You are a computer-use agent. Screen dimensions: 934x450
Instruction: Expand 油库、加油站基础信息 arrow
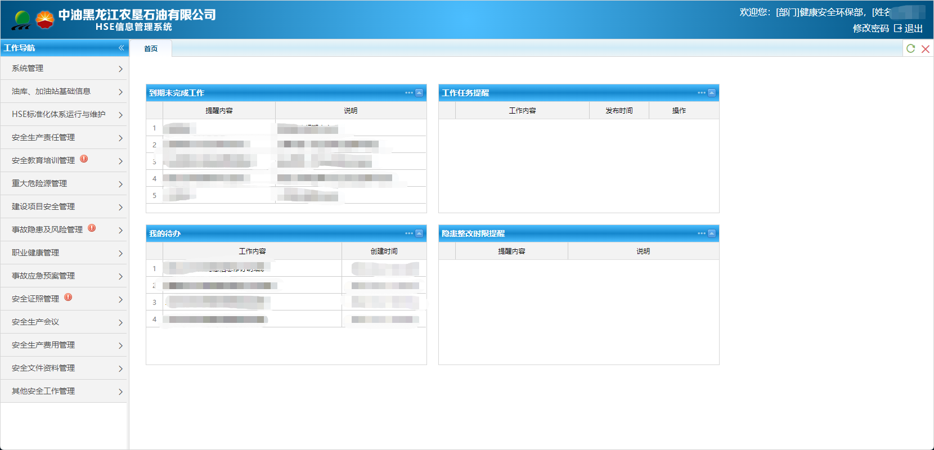(x=120, y=92)
